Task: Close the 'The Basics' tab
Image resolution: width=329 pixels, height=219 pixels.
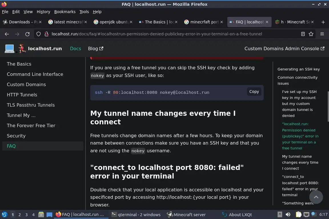Action: (x=176, y=22)
